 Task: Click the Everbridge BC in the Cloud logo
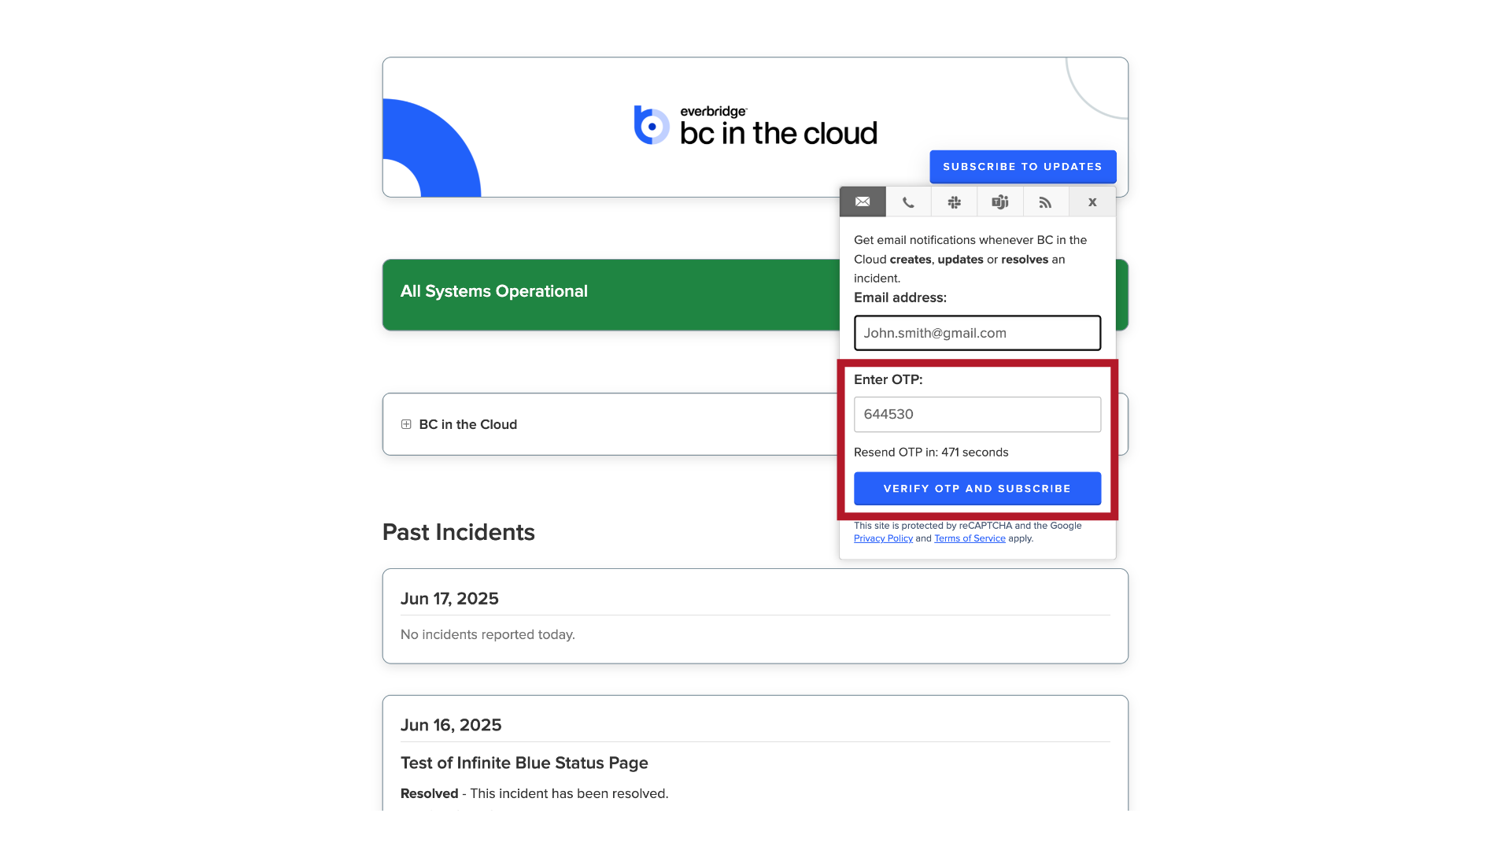[755, 127]
